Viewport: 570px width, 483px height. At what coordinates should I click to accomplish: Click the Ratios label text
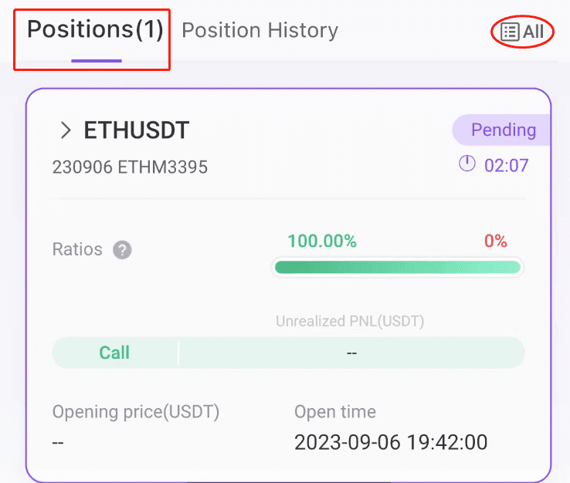tap(77, 249)
